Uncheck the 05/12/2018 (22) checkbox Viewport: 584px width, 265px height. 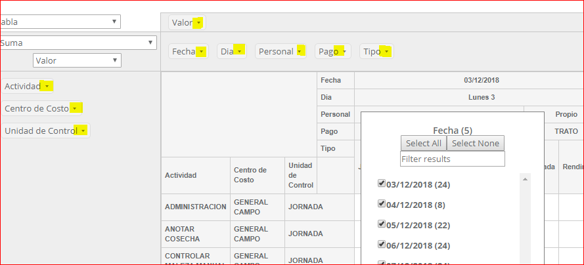point(381,224)
